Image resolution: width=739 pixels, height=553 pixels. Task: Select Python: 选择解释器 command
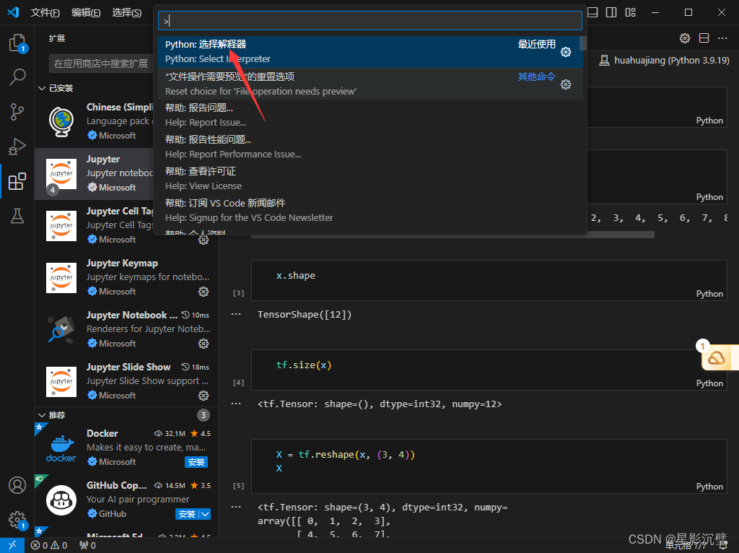[370, 51]
